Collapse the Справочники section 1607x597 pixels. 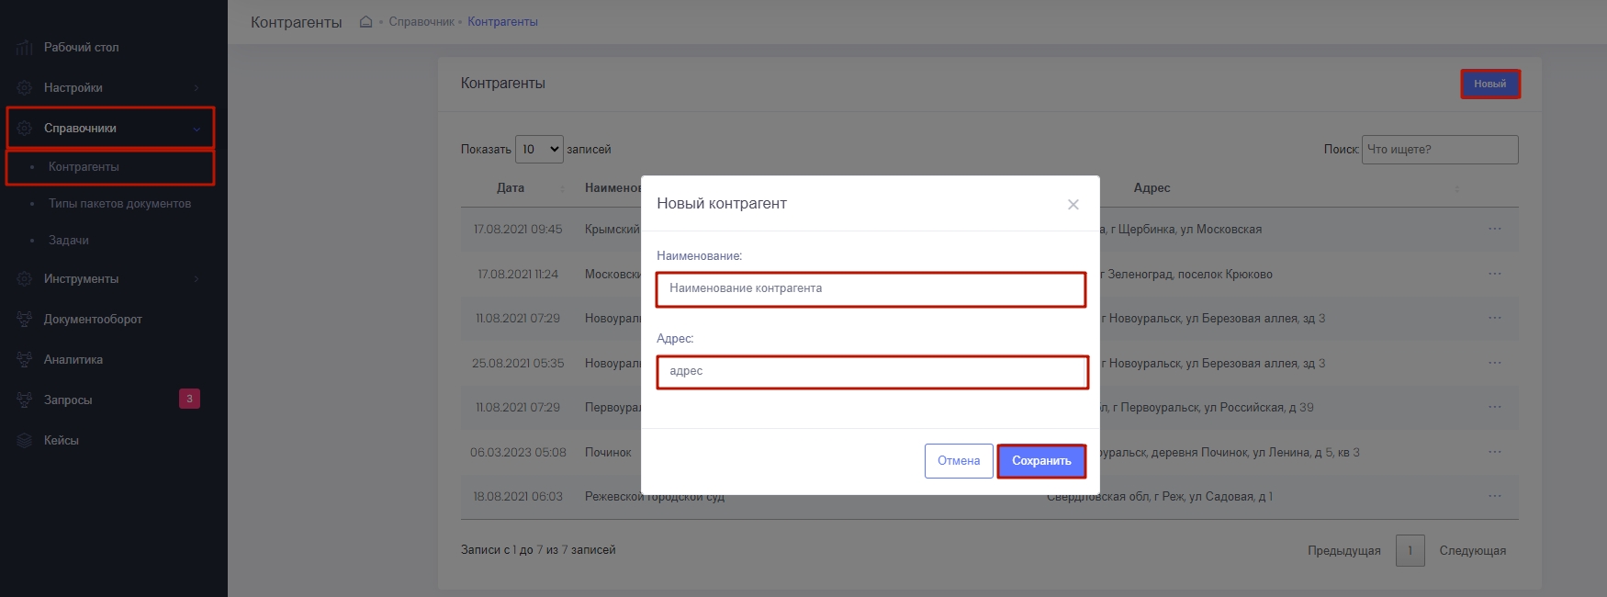point(196,129)
